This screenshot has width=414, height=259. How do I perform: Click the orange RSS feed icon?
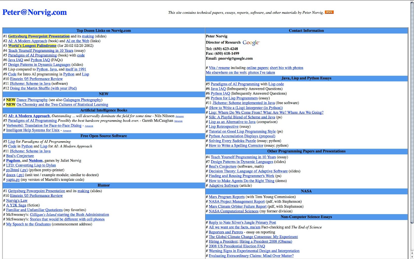point(329,12)
